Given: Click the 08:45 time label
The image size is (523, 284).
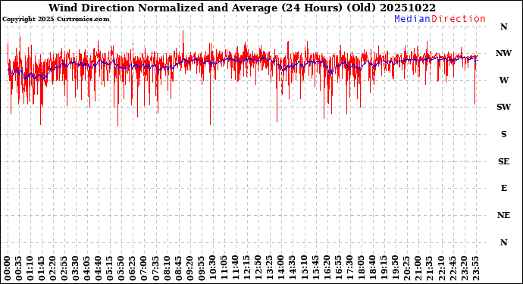Looking at the screenshot, I should pos(178,268).
